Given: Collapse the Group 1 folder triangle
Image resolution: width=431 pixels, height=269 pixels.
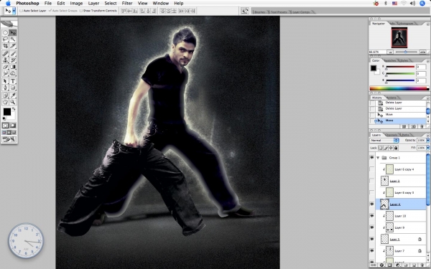Looking at the screenshot, I should coord(378,158).
